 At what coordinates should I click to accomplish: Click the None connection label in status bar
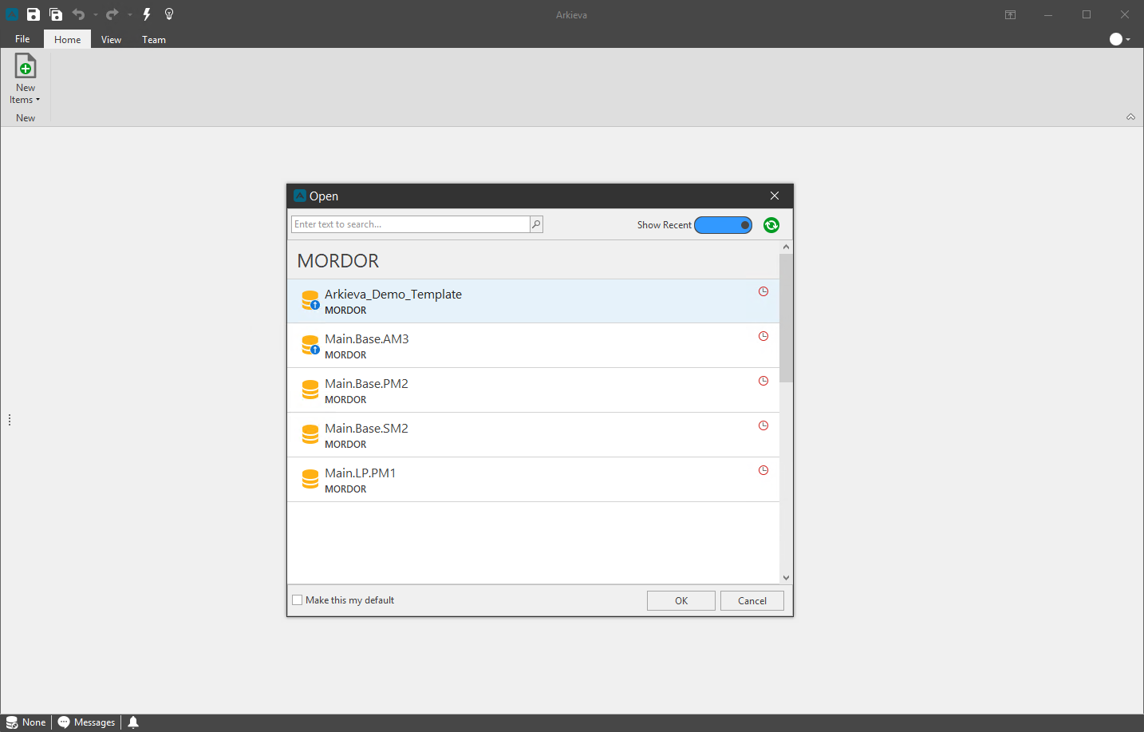(34, 722)
